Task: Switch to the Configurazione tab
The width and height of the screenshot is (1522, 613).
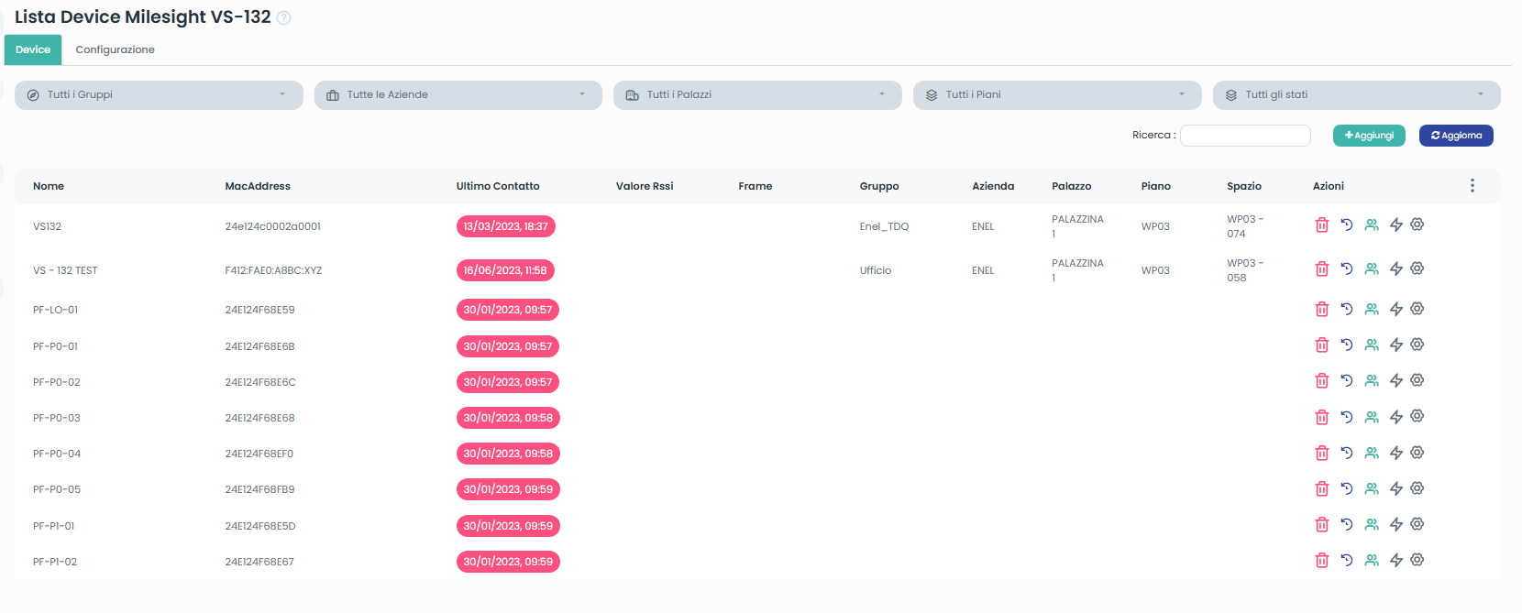Action: tap(115, 49)
